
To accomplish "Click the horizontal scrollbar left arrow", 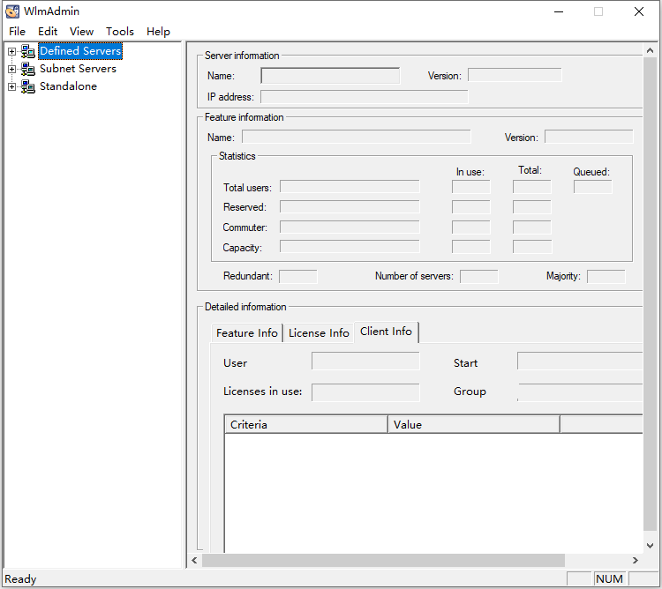I will pos(195,560).
